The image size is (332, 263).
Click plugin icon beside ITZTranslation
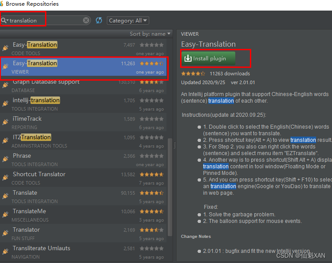tap(5, 140)
